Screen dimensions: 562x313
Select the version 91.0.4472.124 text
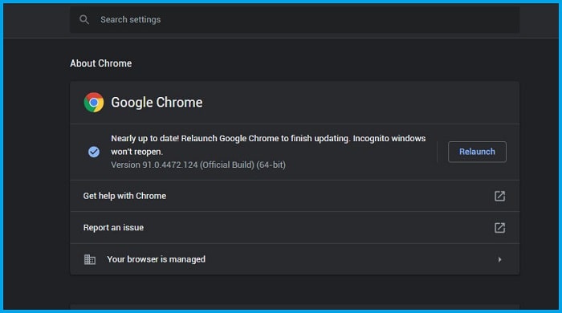(198, 165)
